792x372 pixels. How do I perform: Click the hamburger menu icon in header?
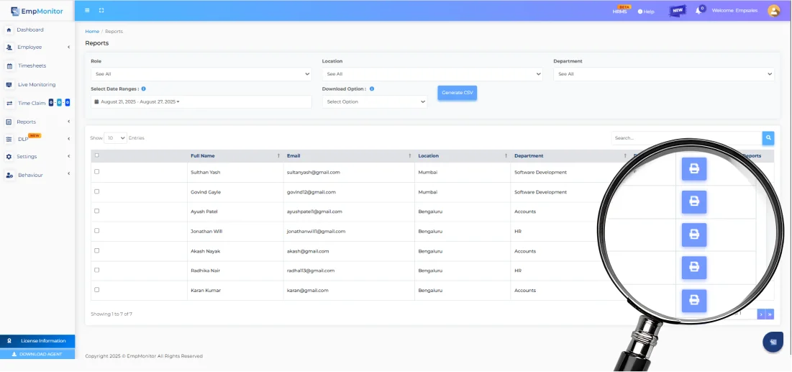(87, 11)
